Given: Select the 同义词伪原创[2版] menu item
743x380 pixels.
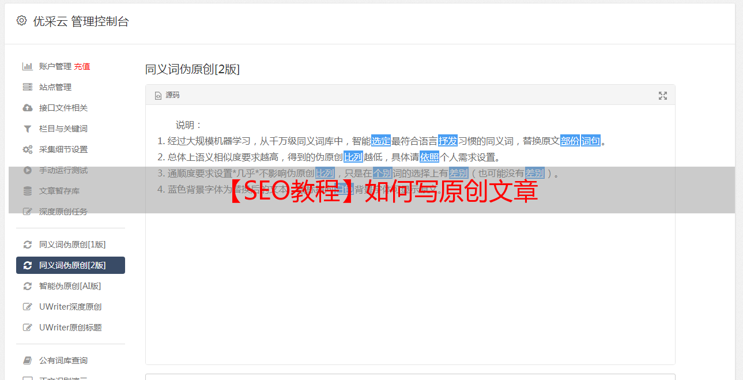Looking at the screenshot, I should point(70,265).
